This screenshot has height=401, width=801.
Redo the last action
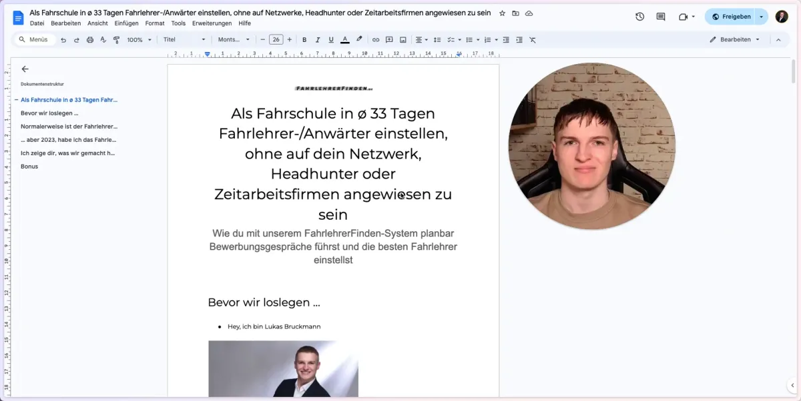77,40
